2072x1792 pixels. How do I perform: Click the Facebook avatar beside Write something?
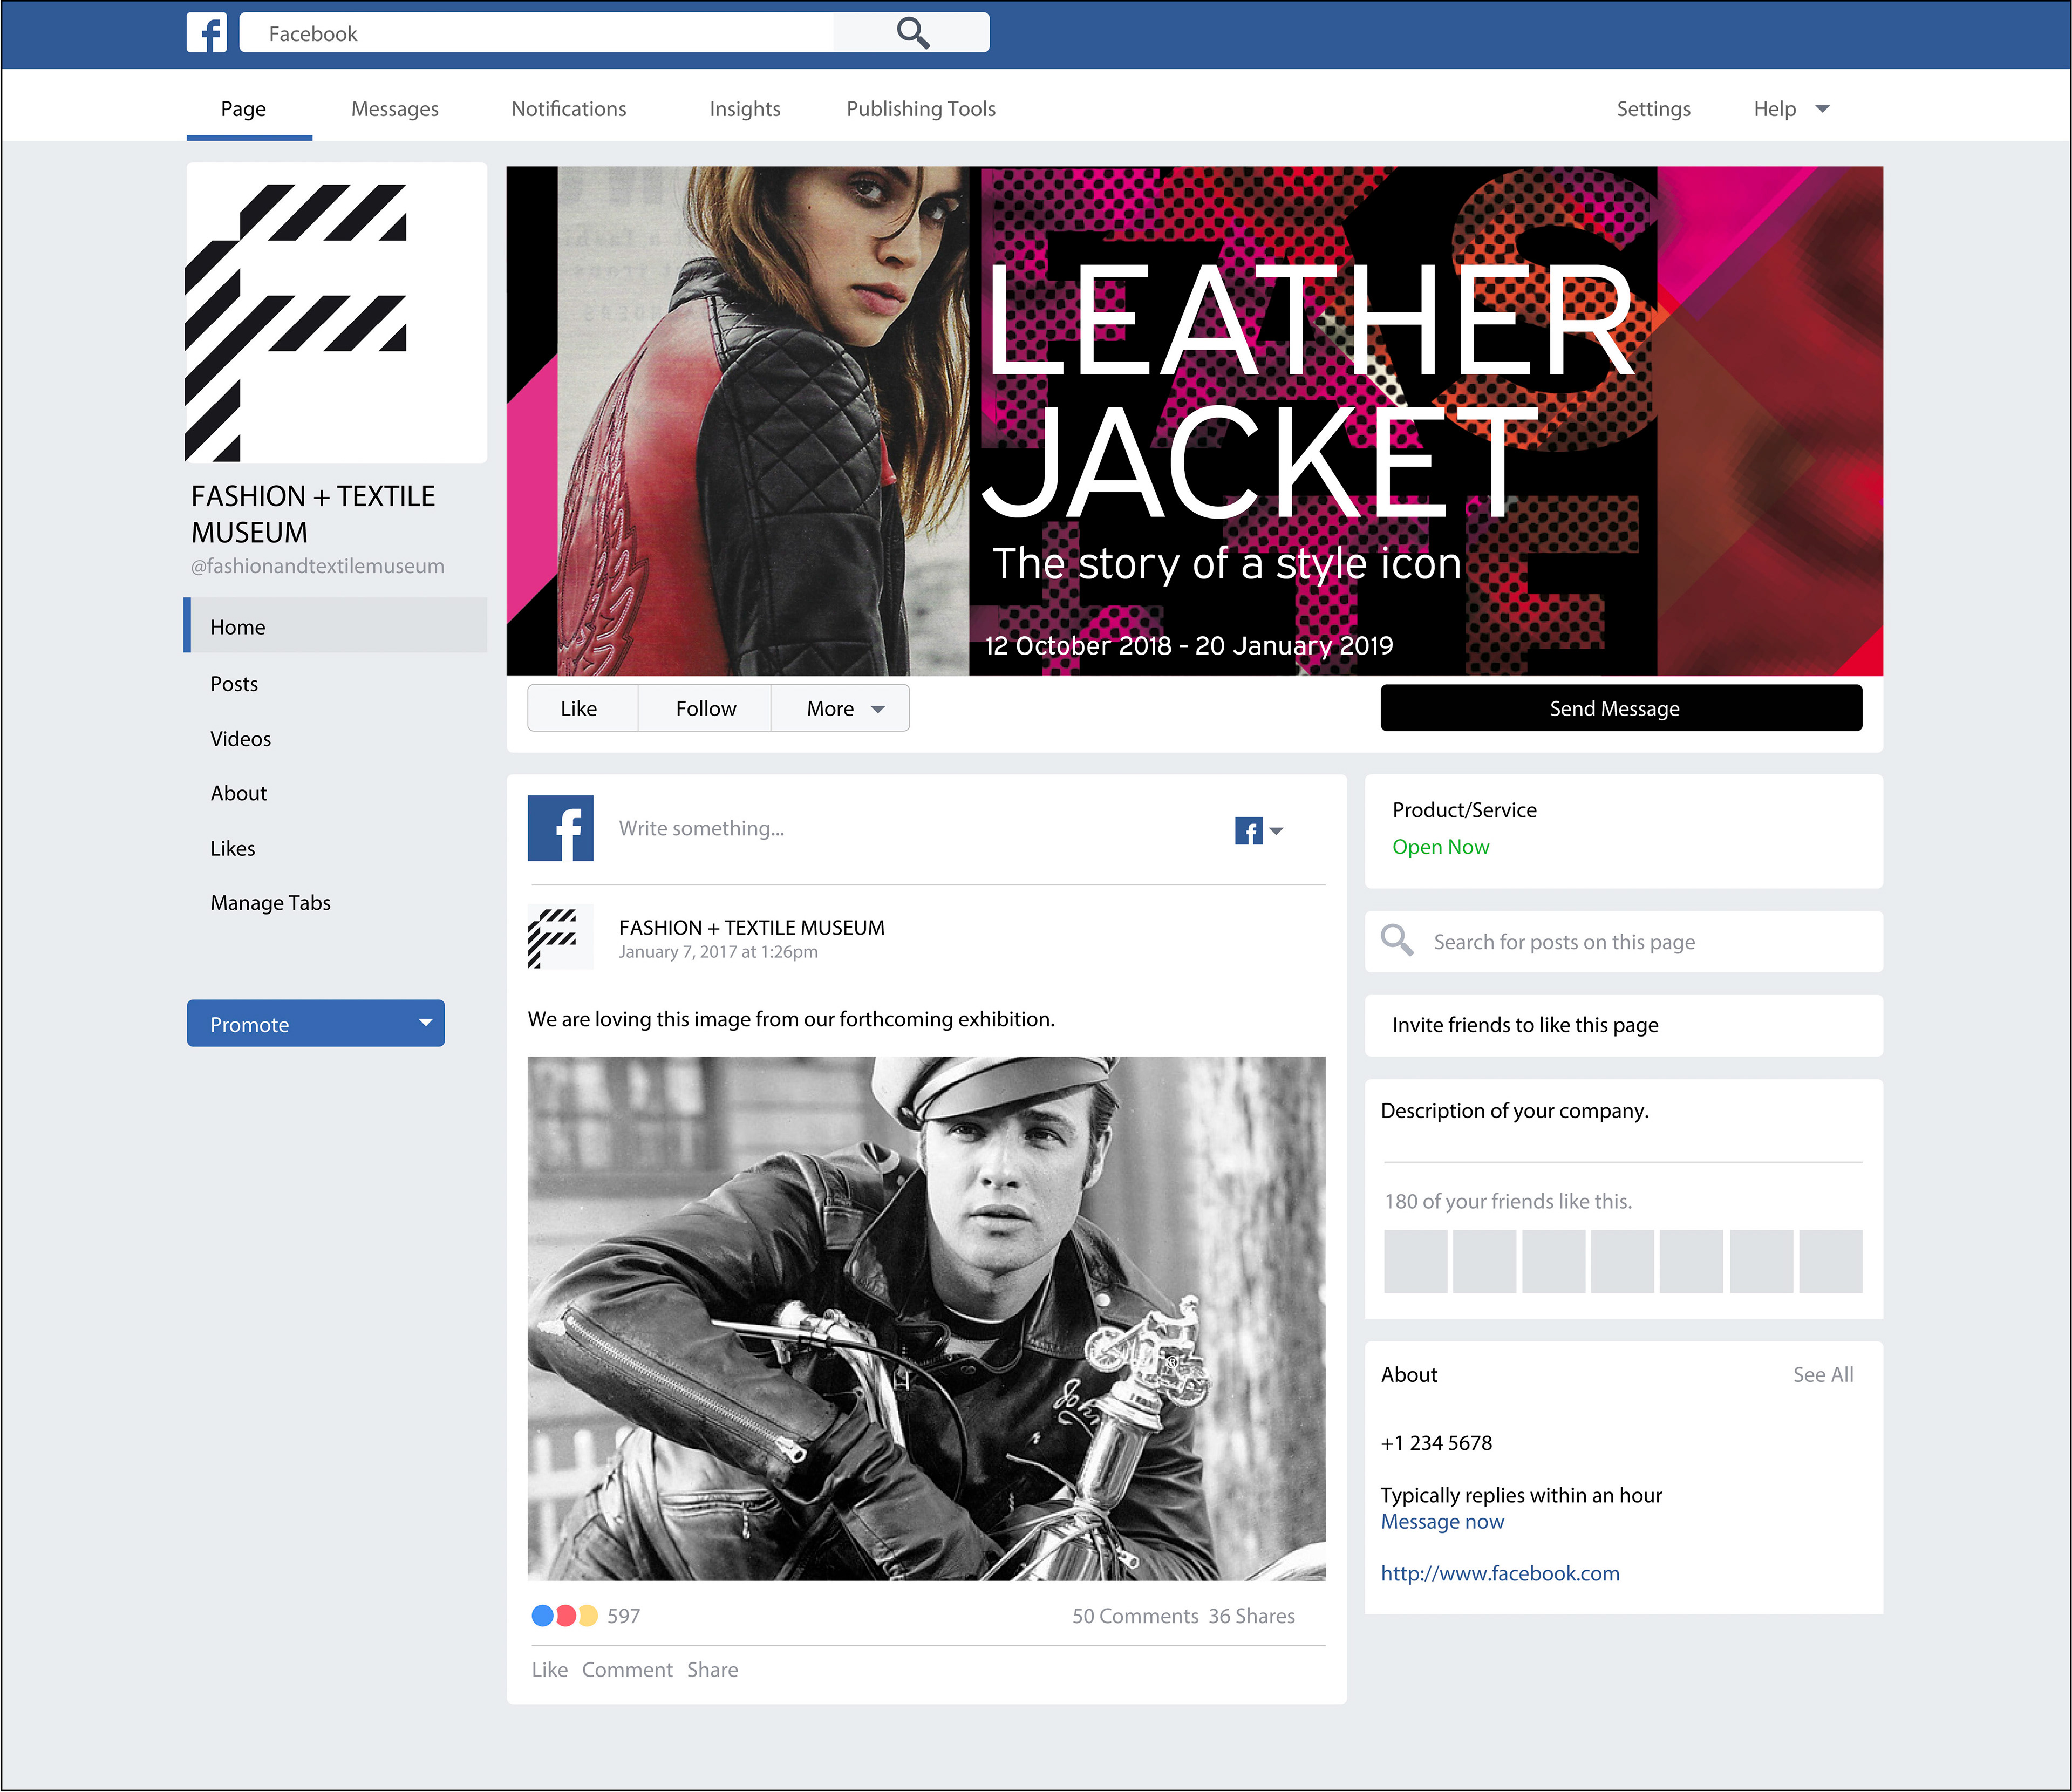point(560,828)
